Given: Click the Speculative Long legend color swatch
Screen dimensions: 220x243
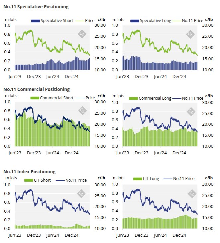Looking at the screenshot, I should tap(135, 21).
